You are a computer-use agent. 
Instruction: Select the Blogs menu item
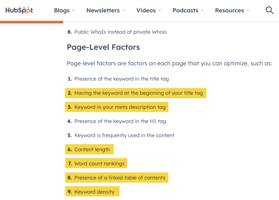[x=62, y=10]
